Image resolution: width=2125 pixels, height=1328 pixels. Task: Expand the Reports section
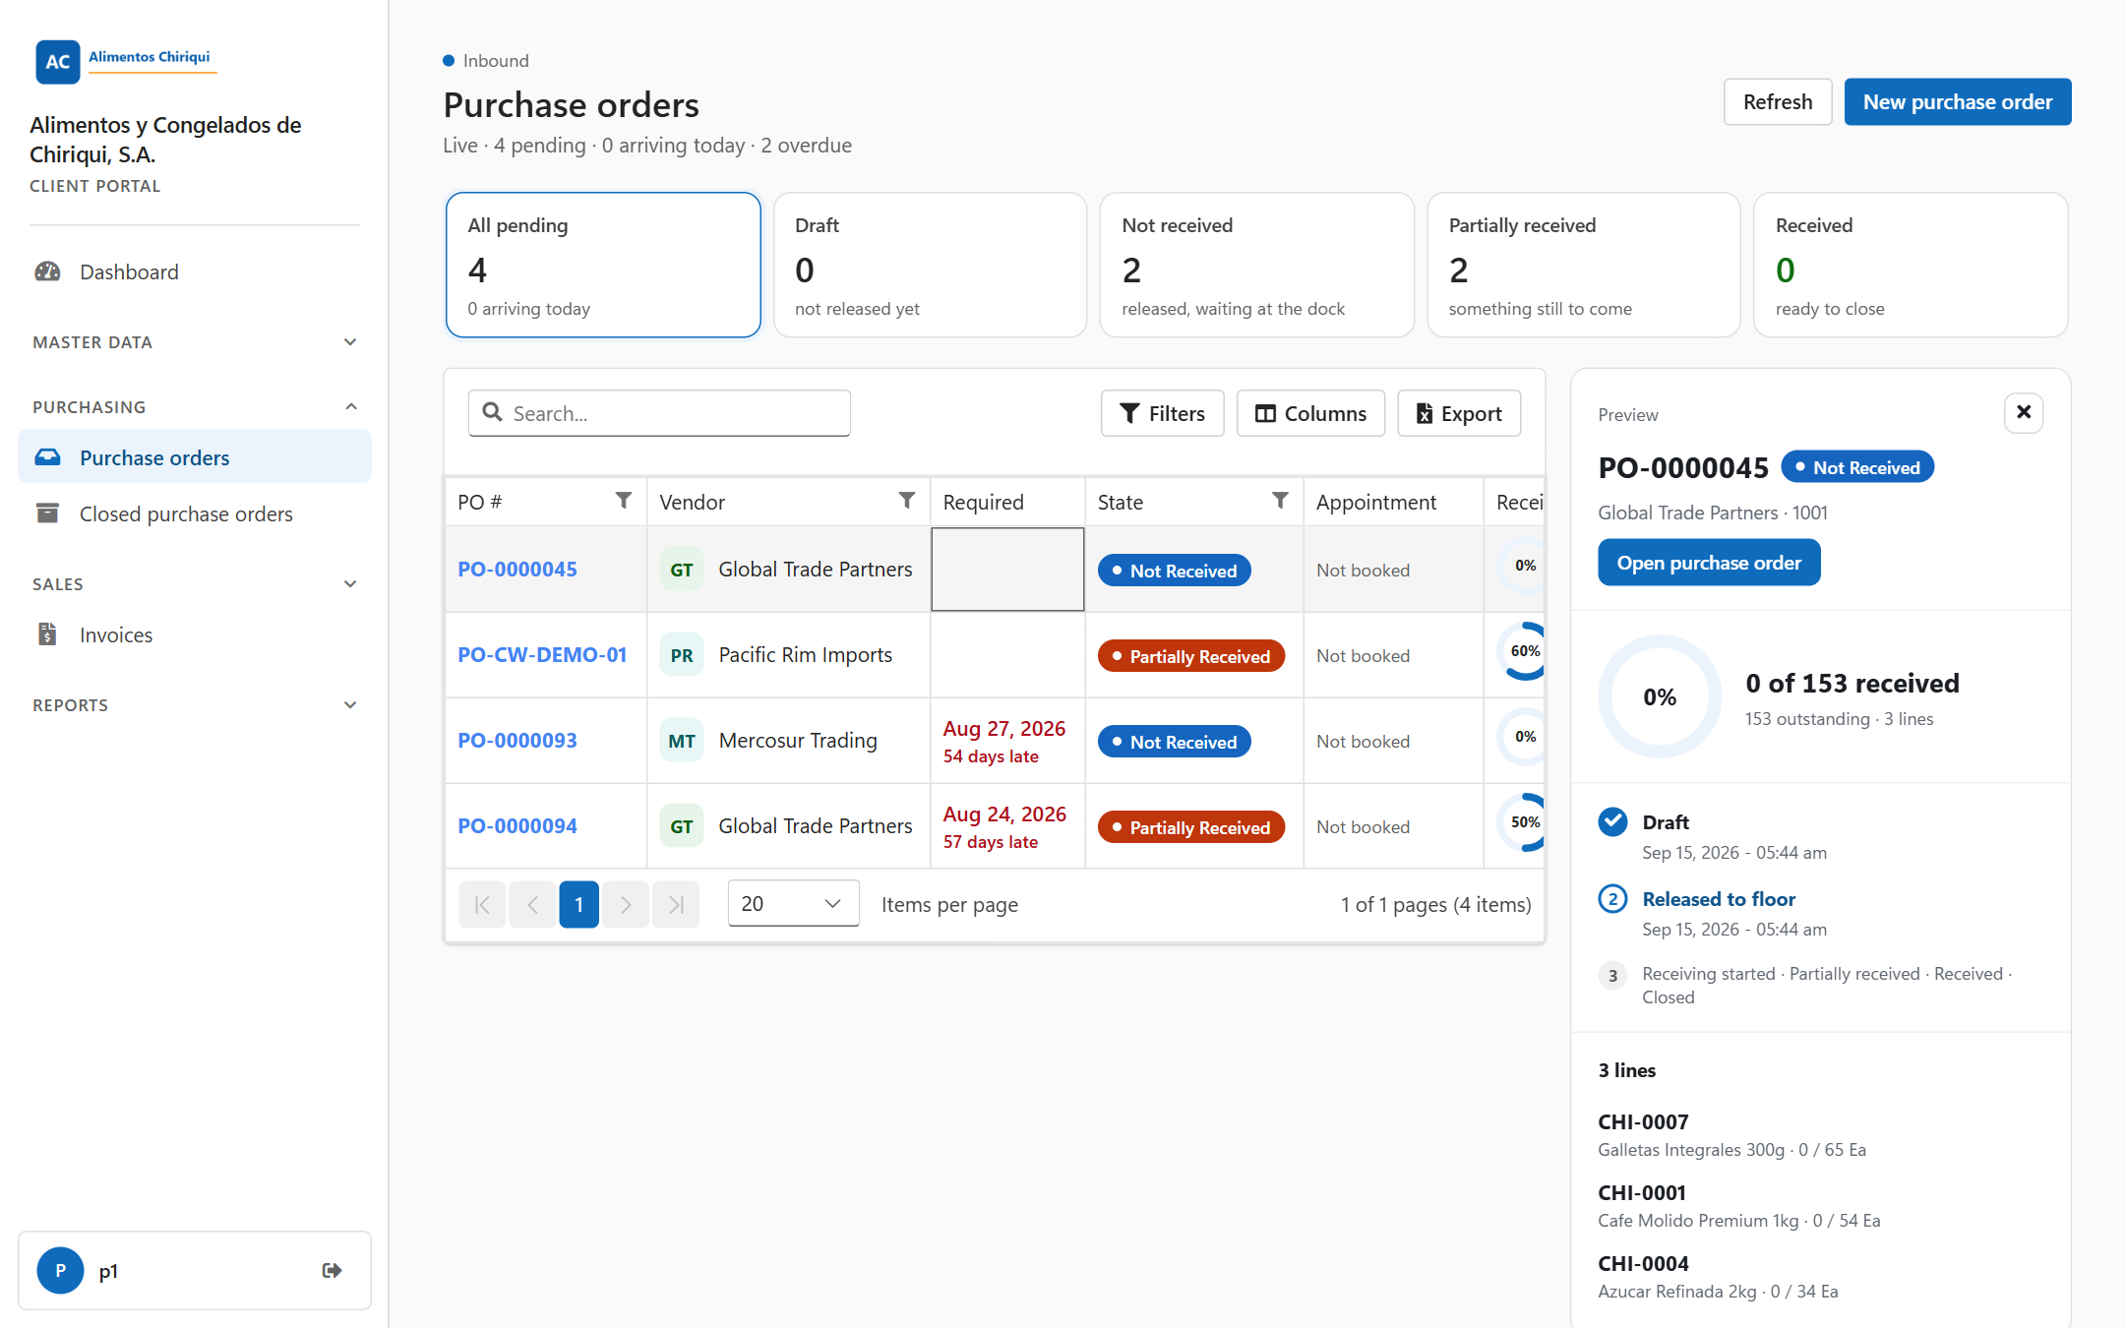(194, 705)
